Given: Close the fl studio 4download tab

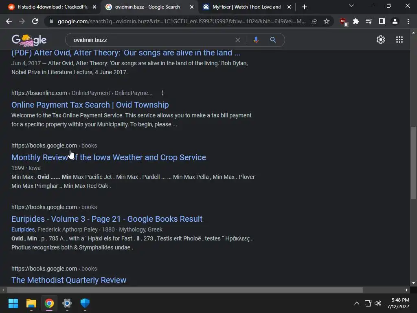Looking at the screenshot, I should coord(94,7).
